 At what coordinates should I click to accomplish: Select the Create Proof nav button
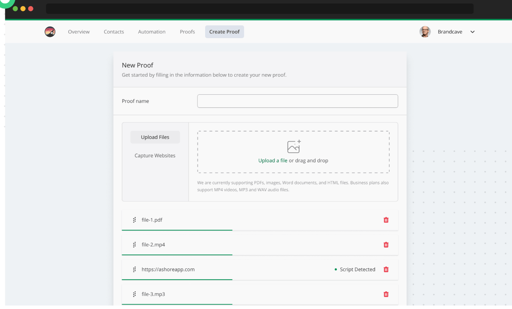[x=224, y=32]
